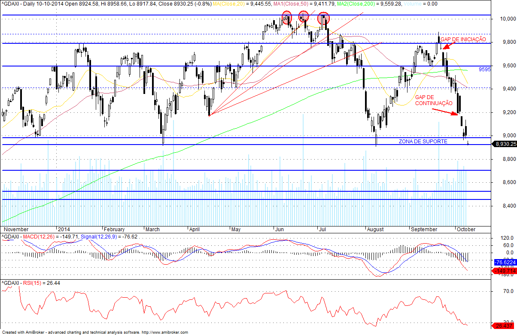The image size is (517, 335).
Task: Click the September label on time axis
Action: click(424, 229)
